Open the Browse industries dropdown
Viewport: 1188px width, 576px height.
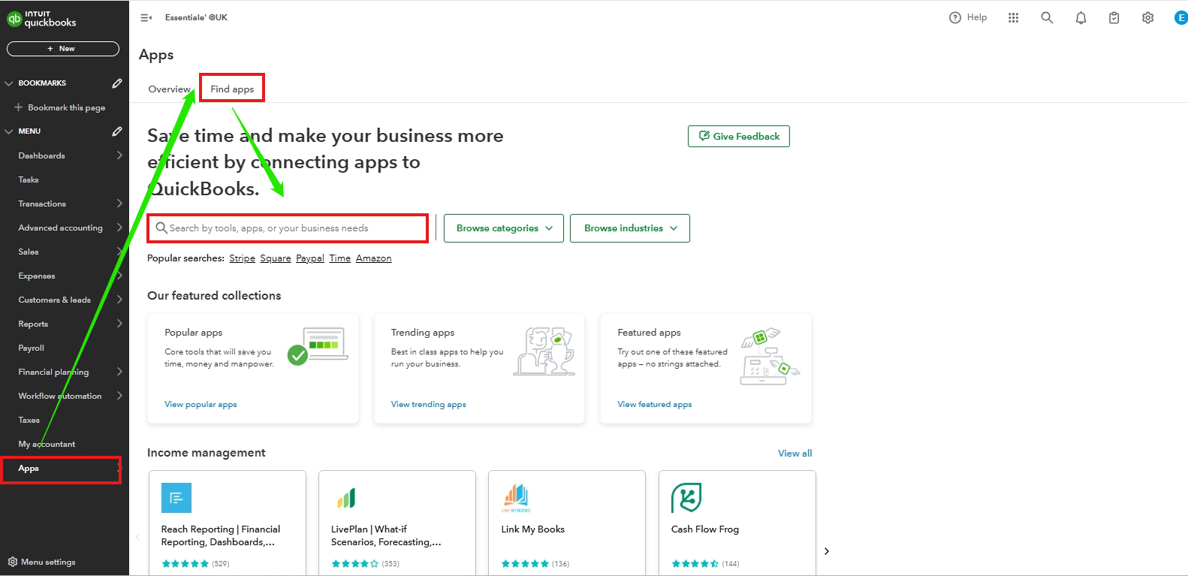tap(630, 228)
